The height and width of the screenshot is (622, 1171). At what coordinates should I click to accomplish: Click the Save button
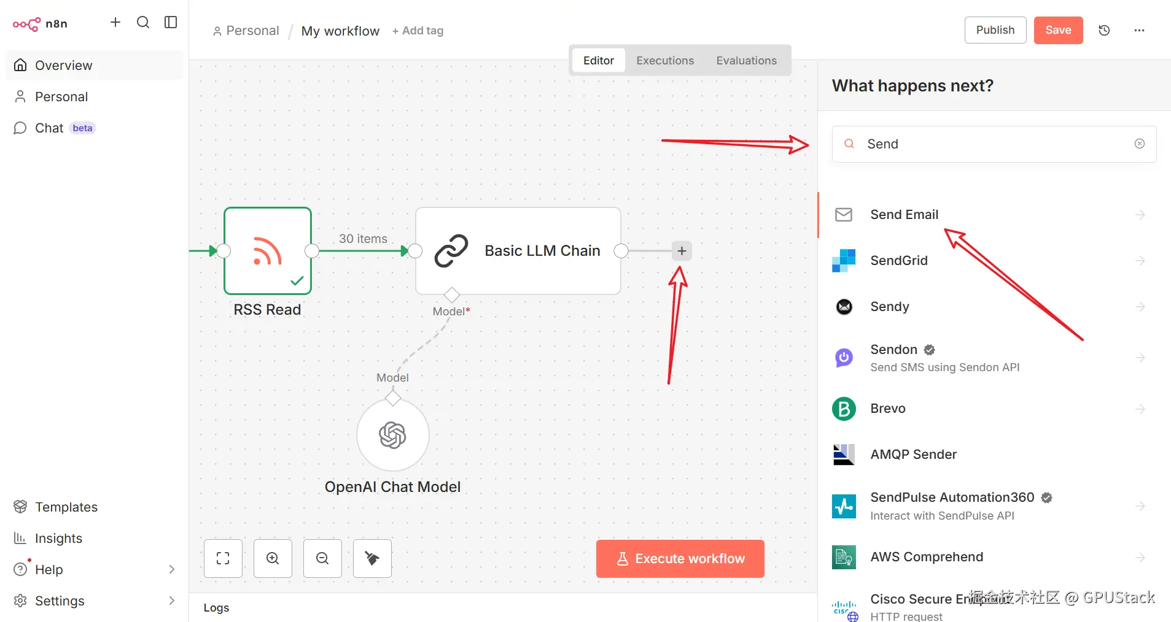tap(1058, 30)
